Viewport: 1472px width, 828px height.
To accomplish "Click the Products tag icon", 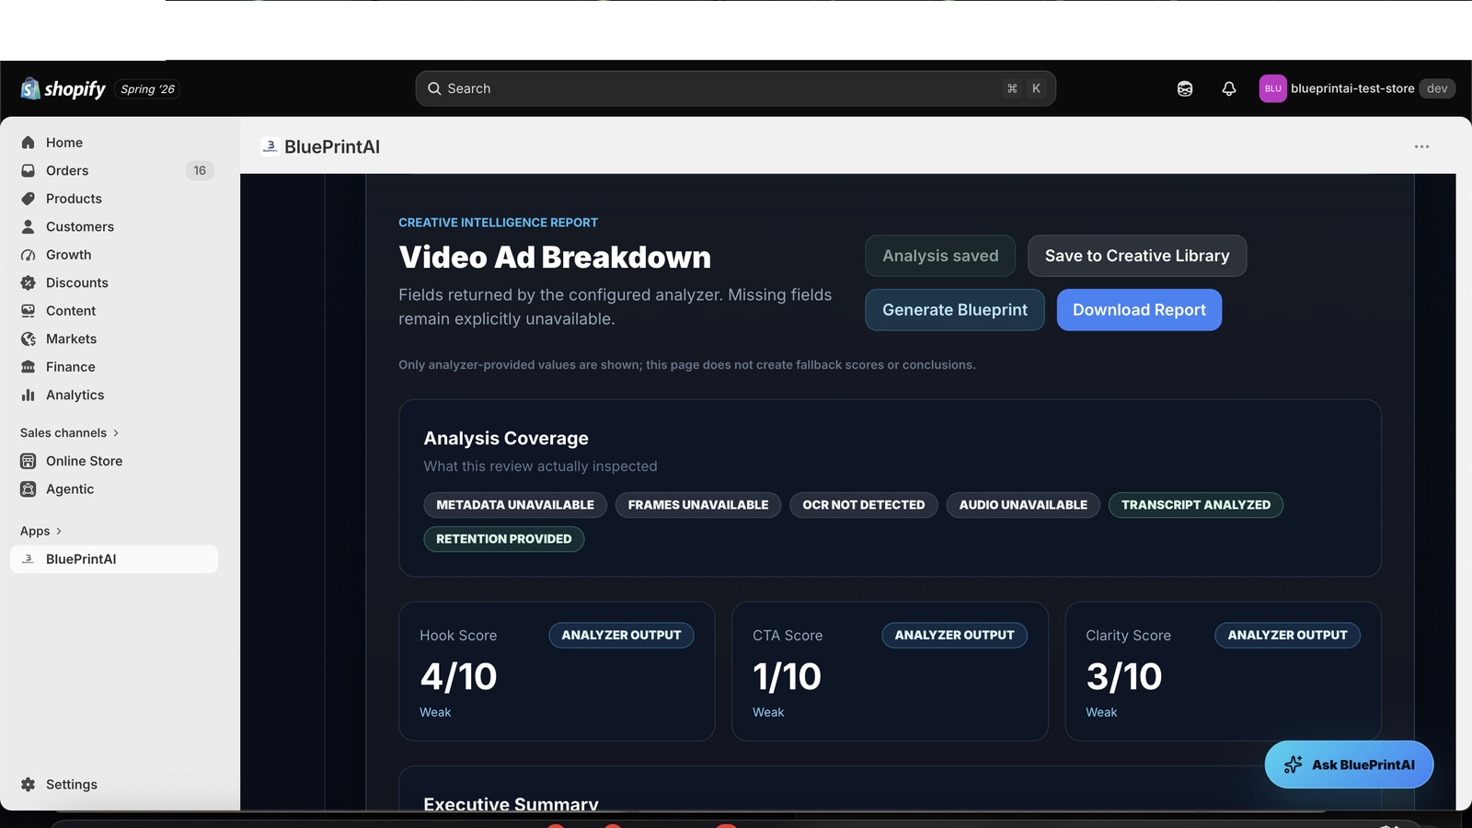I will [x=28, y=199].
